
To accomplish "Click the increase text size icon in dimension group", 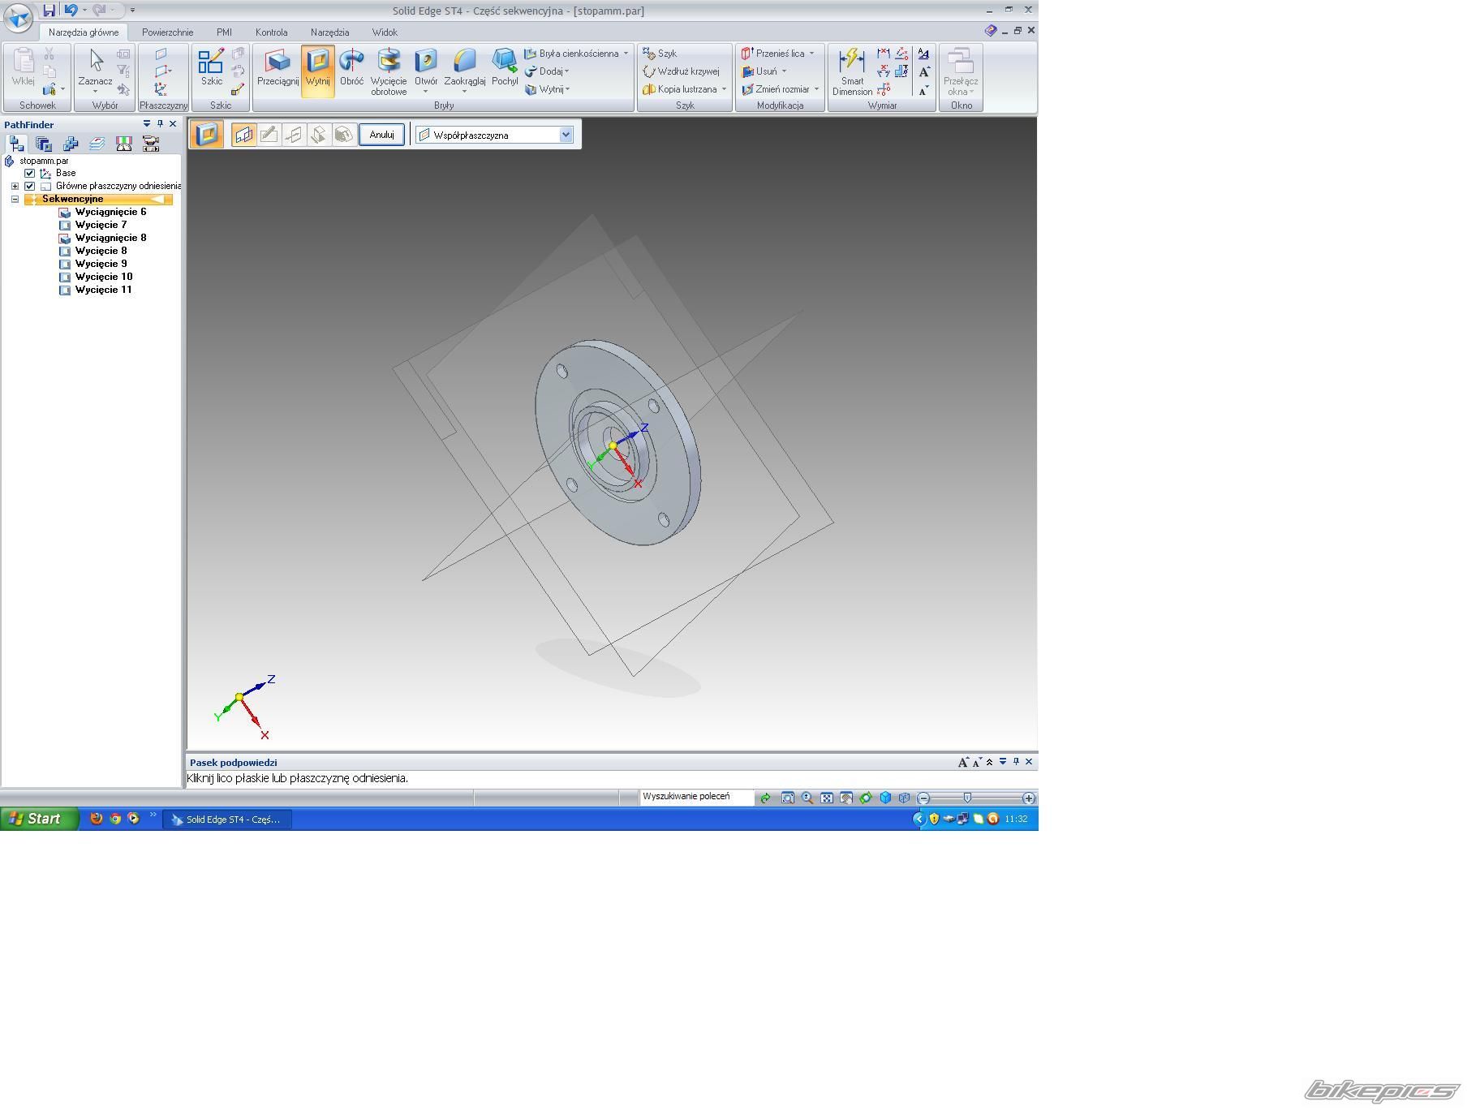I will 924,71.
